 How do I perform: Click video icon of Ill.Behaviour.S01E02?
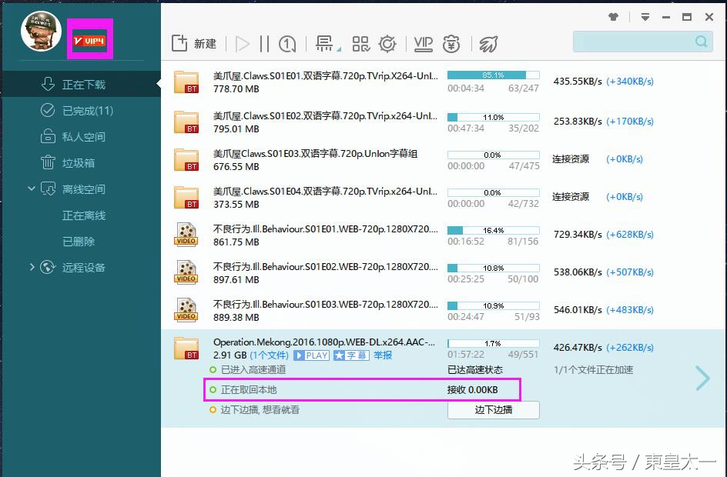click(x=186, y=272)
